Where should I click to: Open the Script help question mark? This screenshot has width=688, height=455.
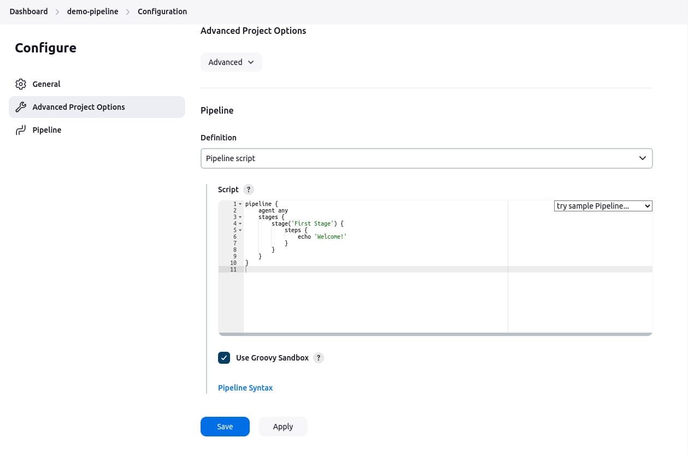click(x=249, y=190)
